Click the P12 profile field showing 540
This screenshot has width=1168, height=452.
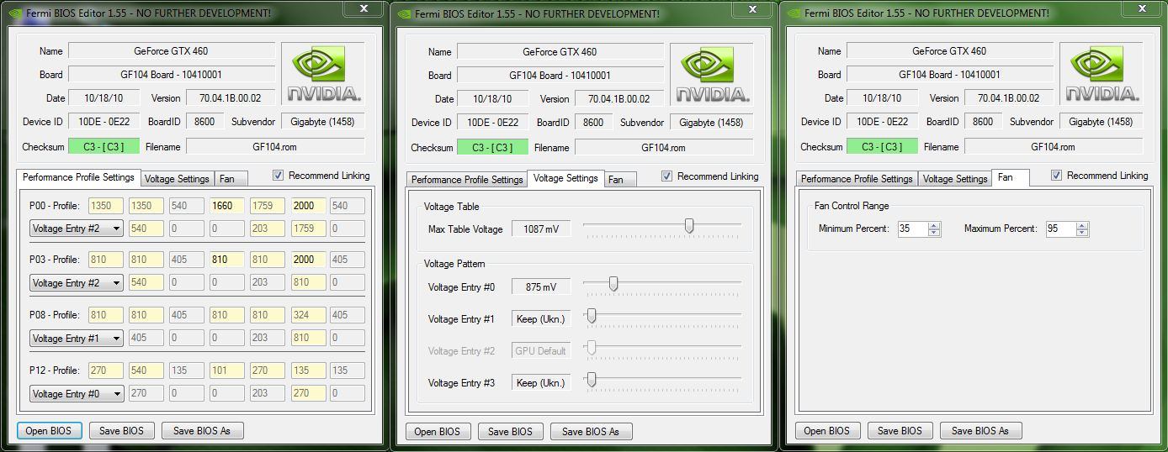tap(146, 371)
